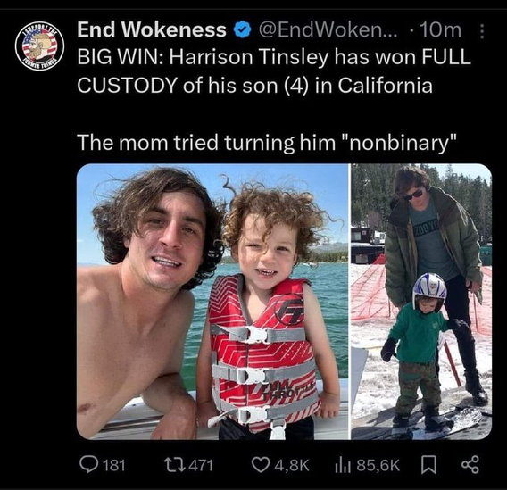Click the blue verified checkmark badge
Screen dimensions: 507x490
[242, 30]
